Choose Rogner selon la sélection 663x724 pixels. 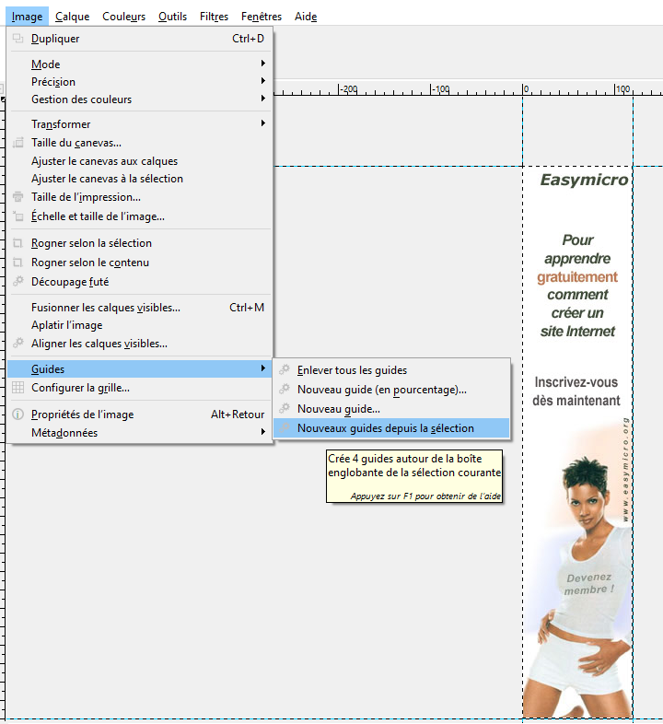(x=140, y=243)
